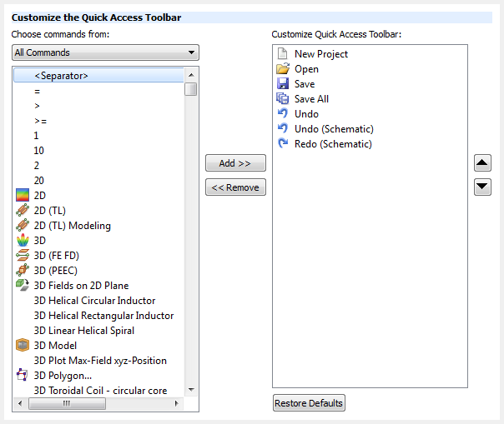504x424 pixels.
Task: Move selected item down with arrow button
Action: pos(482,187)
